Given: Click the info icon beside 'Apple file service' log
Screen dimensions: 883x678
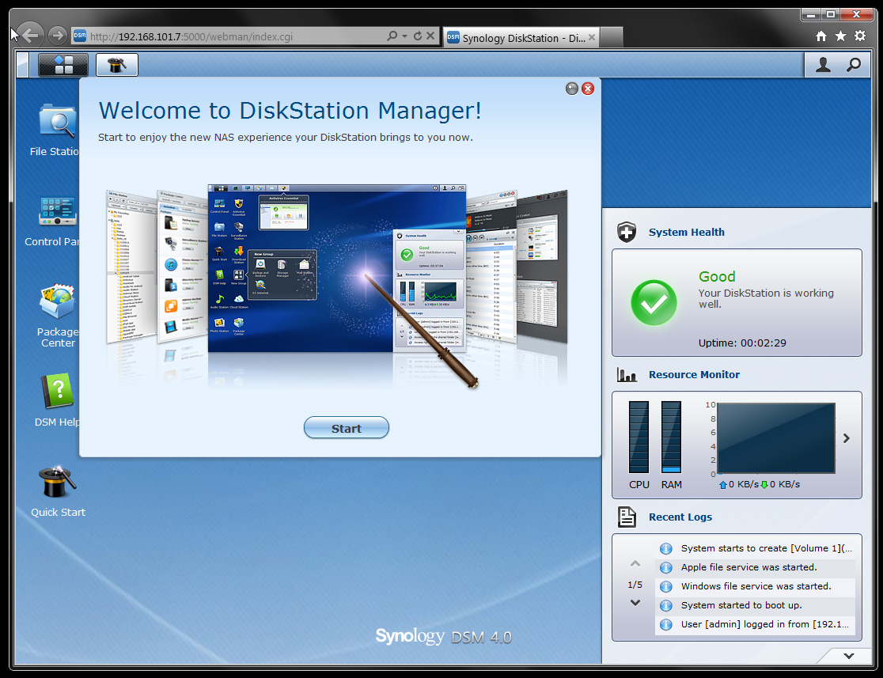Looking at the screenshot, I should coord(666,567).
